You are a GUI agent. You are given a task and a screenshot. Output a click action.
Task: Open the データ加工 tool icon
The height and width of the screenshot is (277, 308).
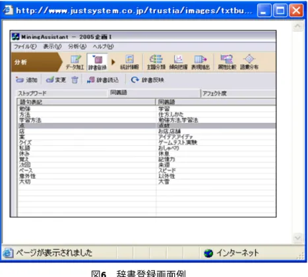pyautogui.click(x=75, y=62)
